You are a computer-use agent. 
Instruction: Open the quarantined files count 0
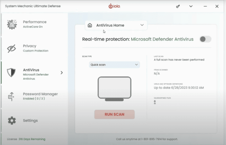pos(155,101)
